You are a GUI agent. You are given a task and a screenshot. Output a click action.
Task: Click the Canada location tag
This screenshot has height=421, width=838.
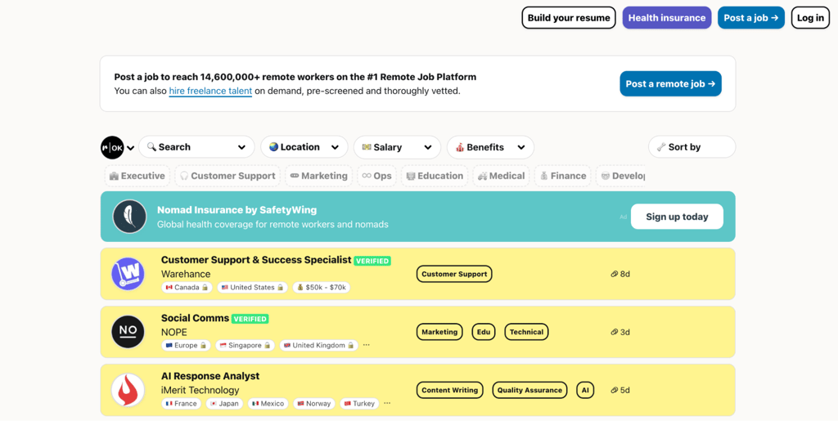coord(187,287)
